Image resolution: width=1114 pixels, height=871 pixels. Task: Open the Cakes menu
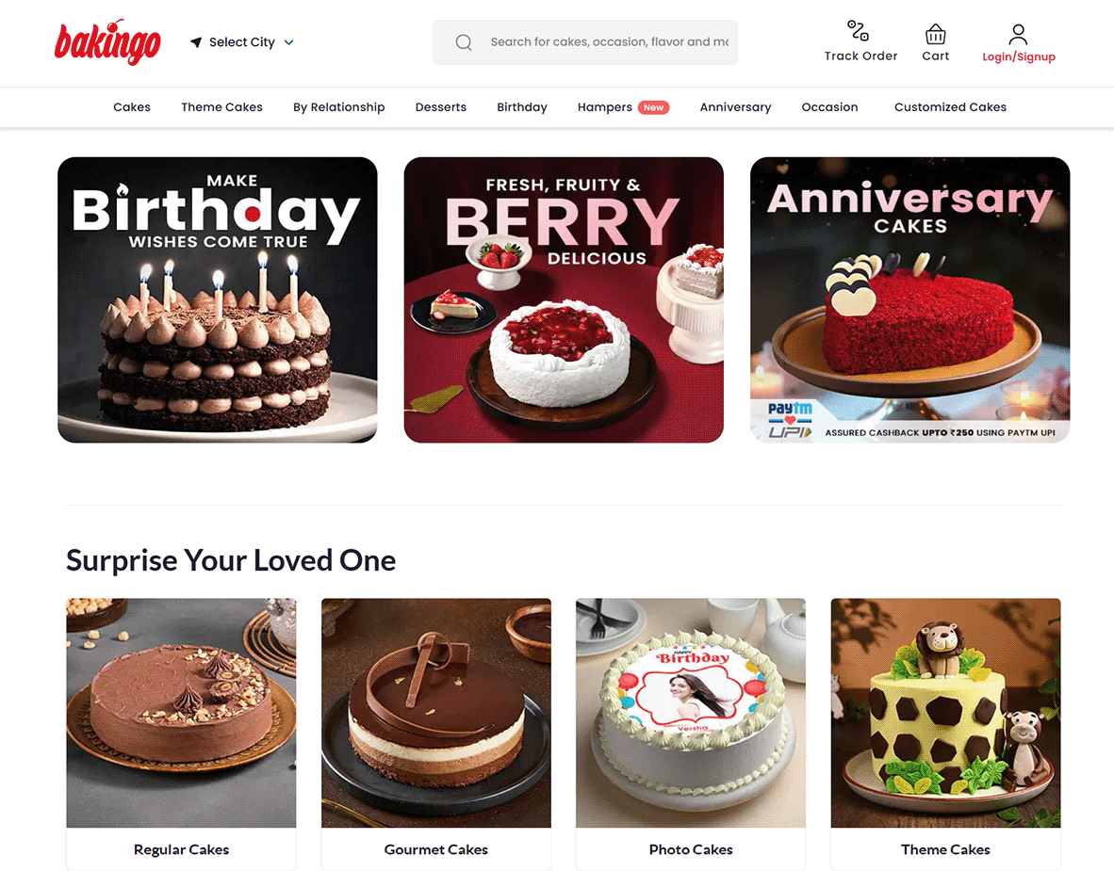coord(131,107)
